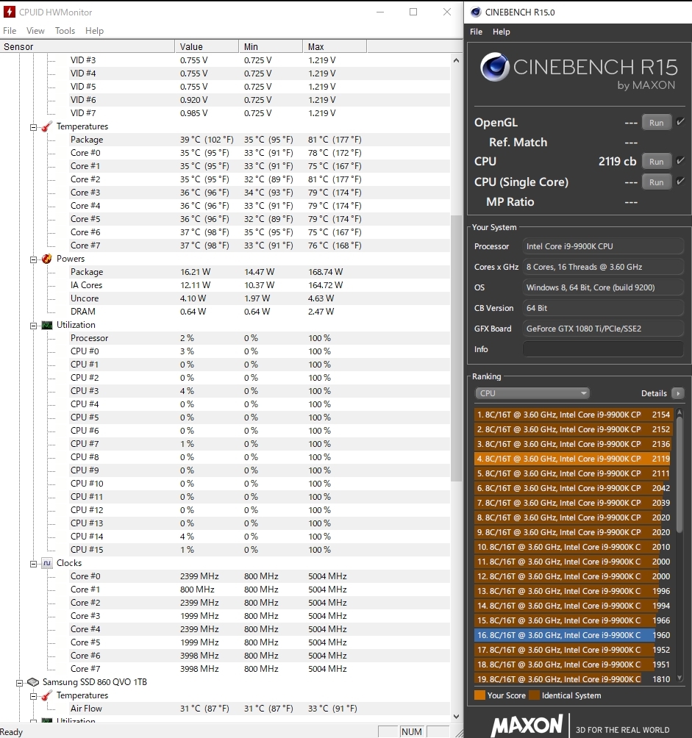Run the OpenGL benchmark

point(656,122)
